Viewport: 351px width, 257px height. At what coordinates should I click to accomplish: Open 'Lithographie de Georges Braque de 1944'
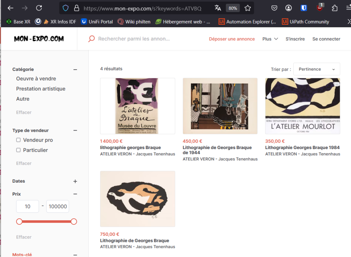point(217,150)
